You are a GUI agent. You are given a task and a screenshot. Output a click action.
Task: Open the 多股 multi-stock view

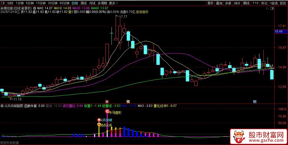pos(228,3)
